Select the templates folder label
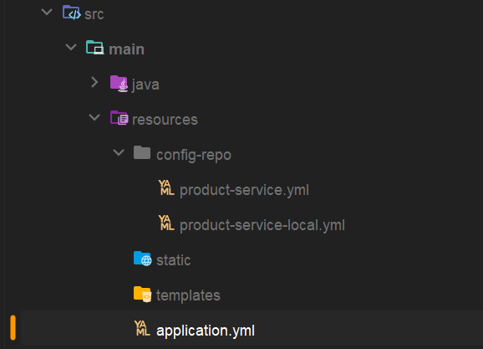The height and width of the screenshot is (349, 483). [x=188, y=295]
